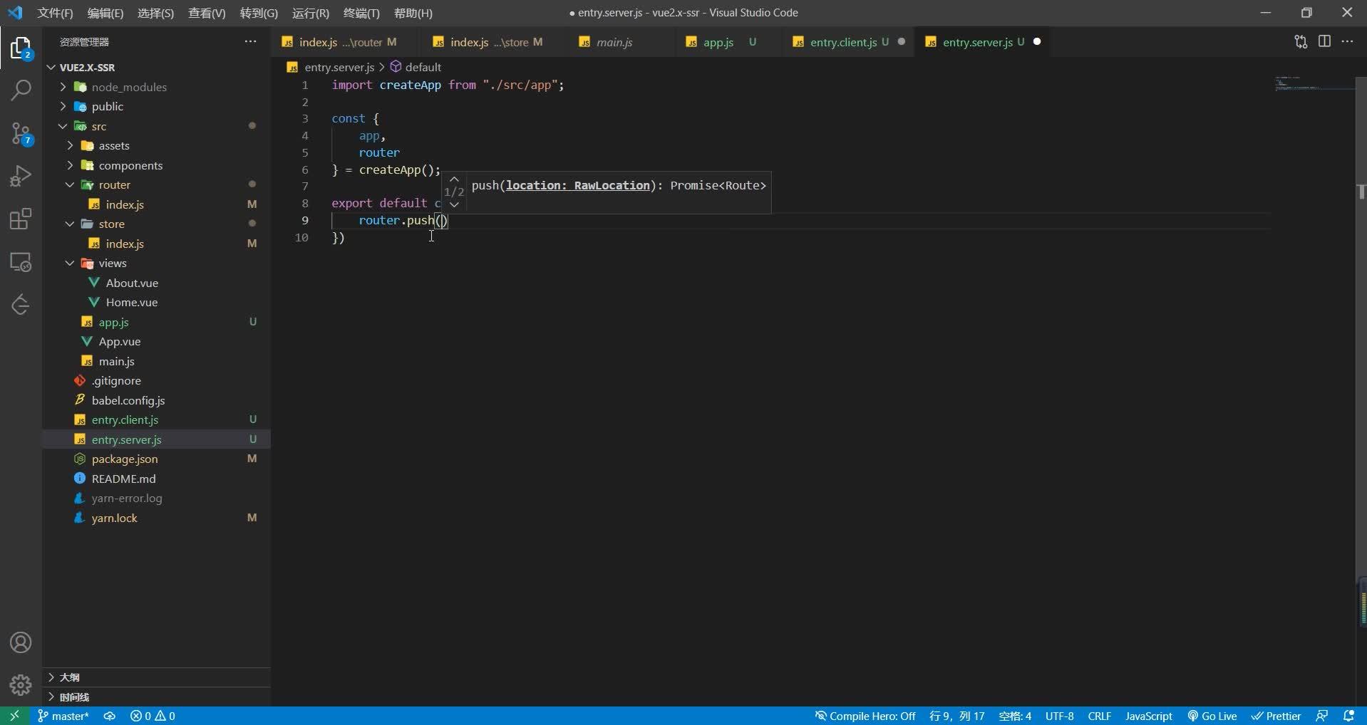Open Source Control view showing 7 changes
Viewport: 1367px width, 725px height.
[x=21, y=134]
